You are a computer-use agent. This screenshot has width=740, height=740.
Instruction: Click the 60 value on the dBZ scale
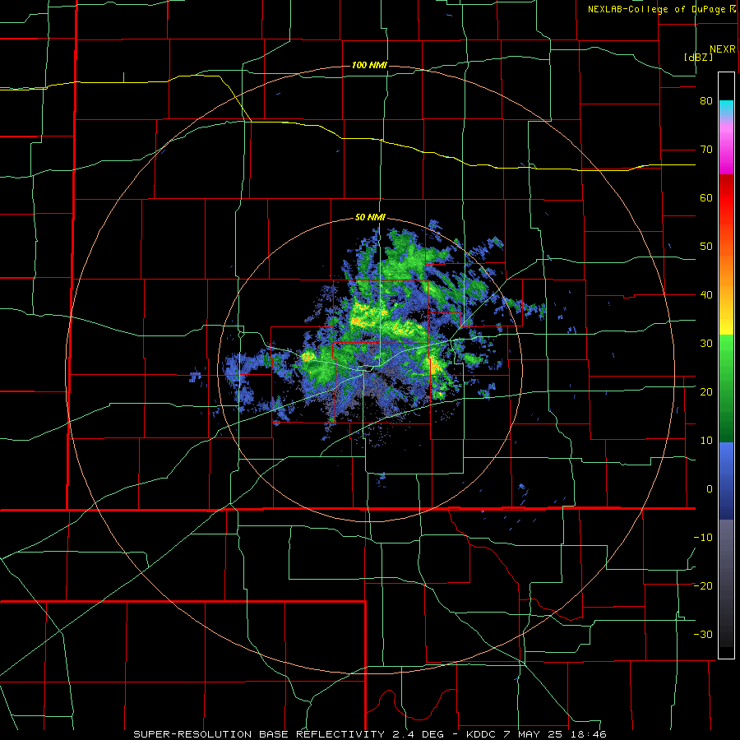(706, 198)
